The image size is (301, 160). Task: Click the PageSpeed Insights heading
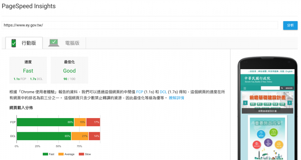[x=29, y=6]
